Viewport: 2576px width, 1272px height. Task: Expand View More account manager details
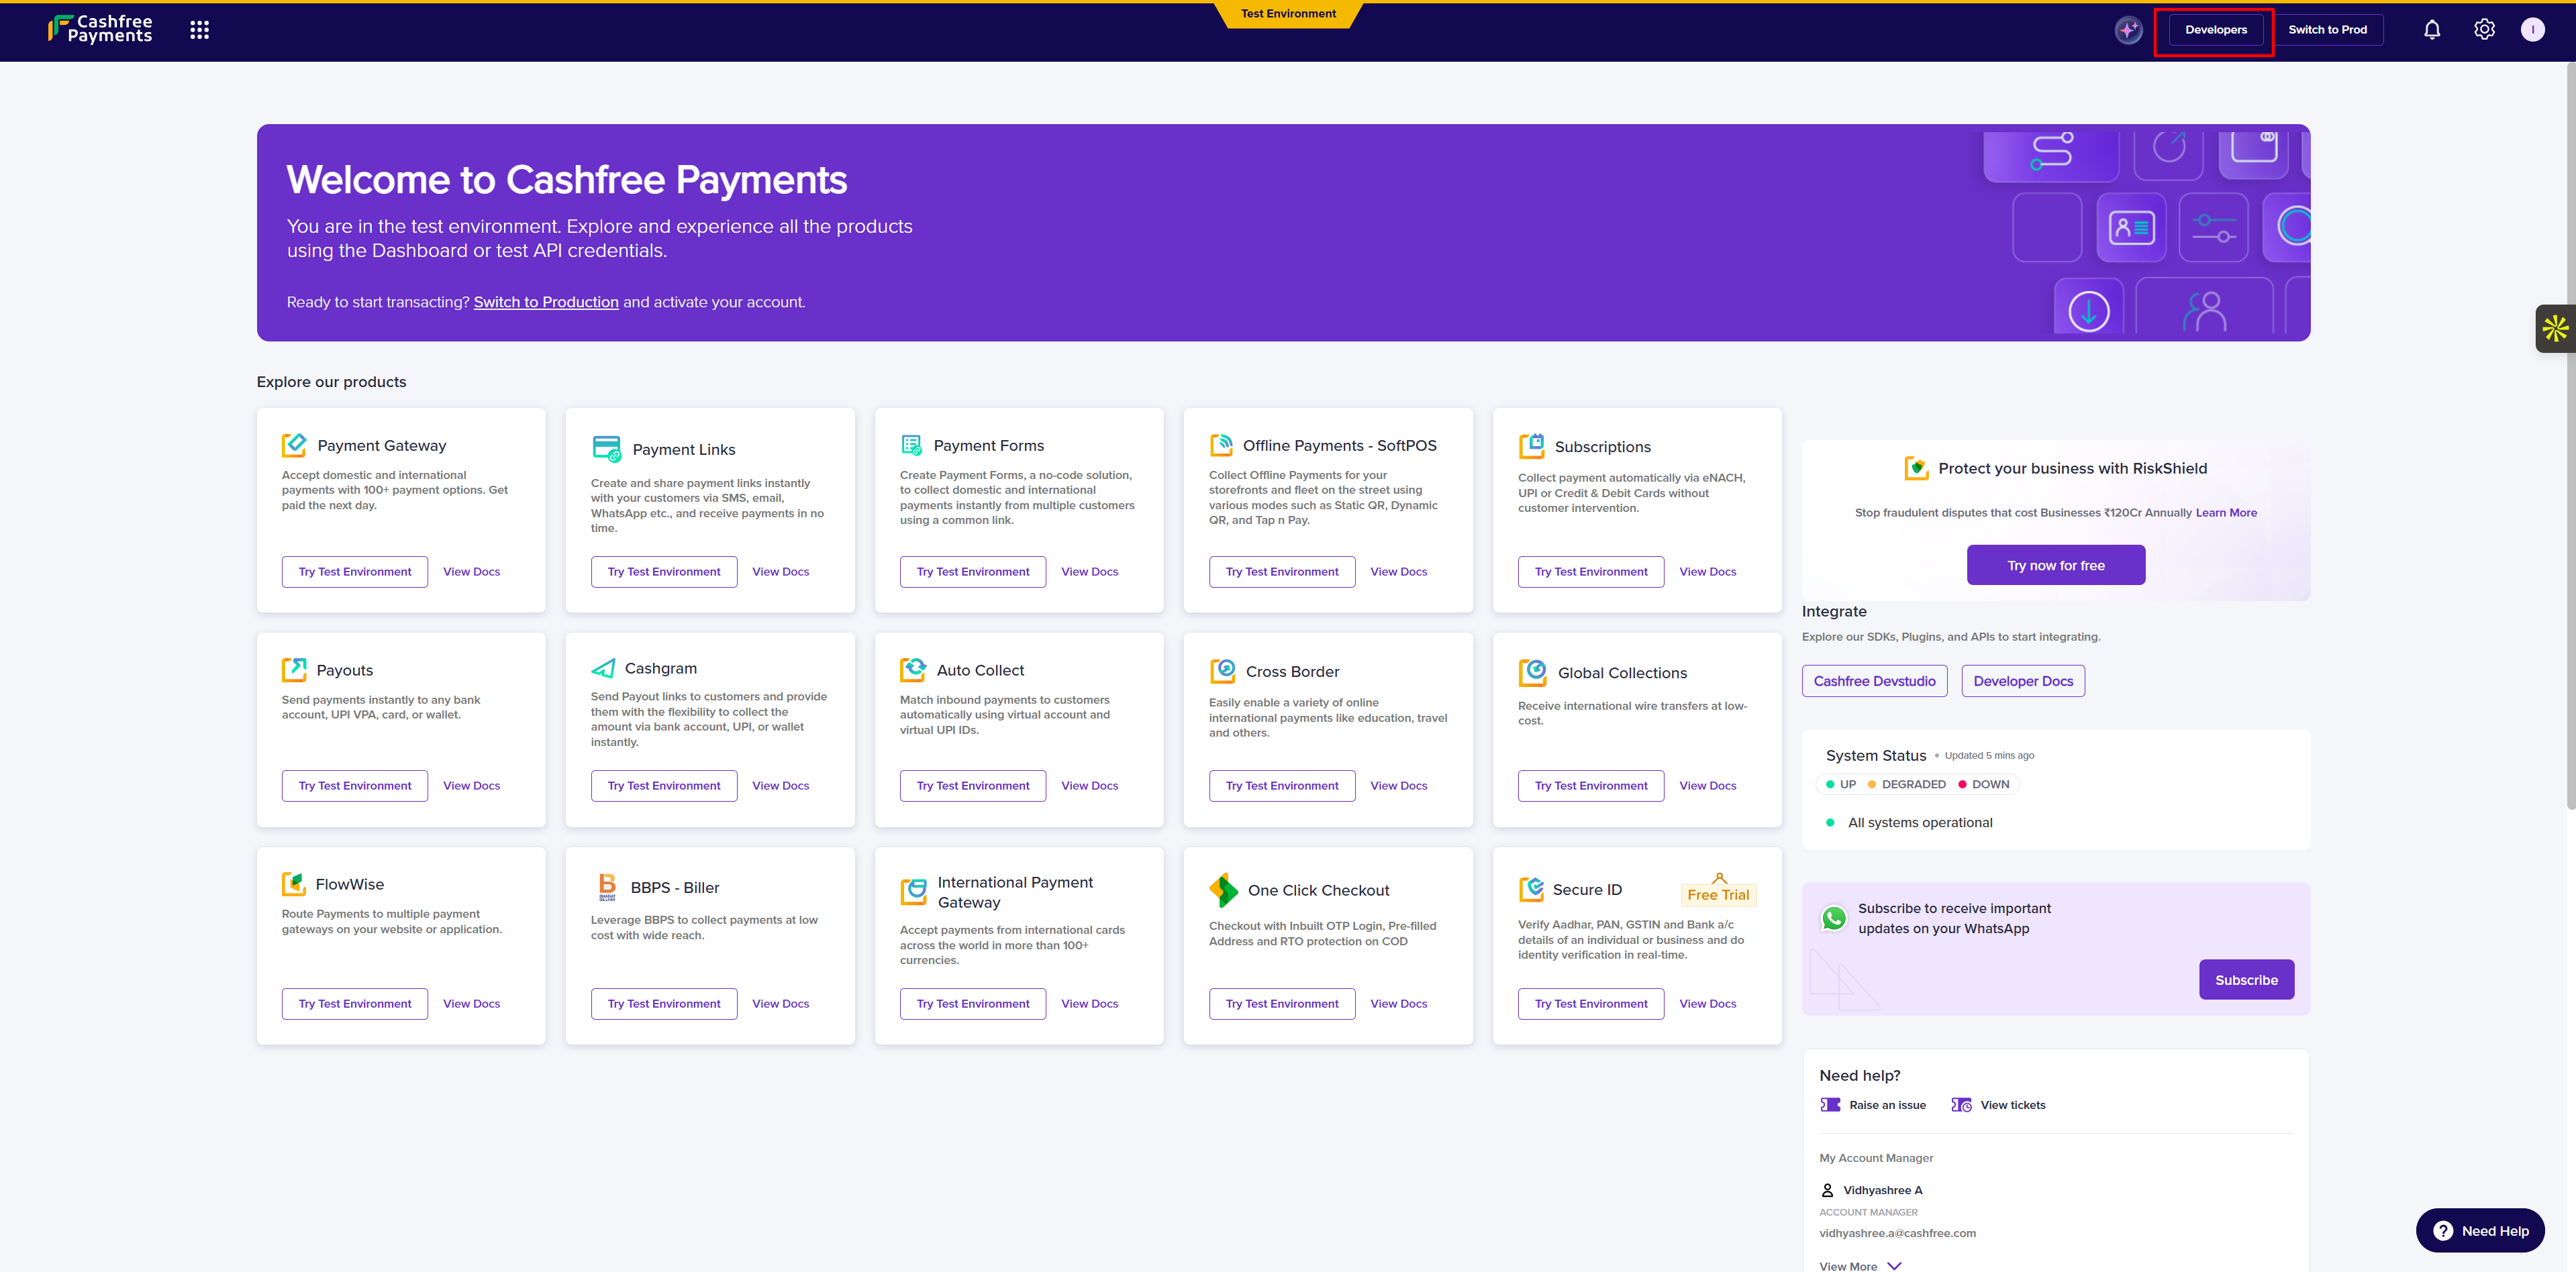pyautogui.click(x=1860, y=1265)
